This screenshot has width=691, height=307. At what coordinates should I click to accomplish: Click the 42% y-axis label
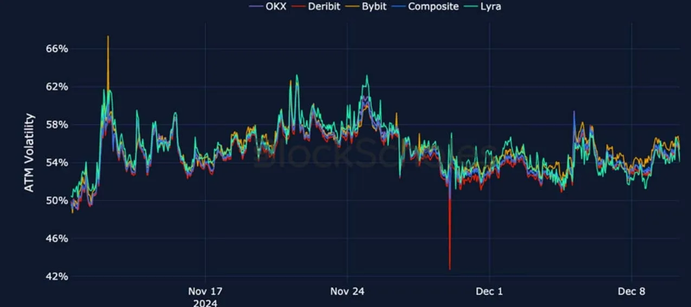[56, 276]
